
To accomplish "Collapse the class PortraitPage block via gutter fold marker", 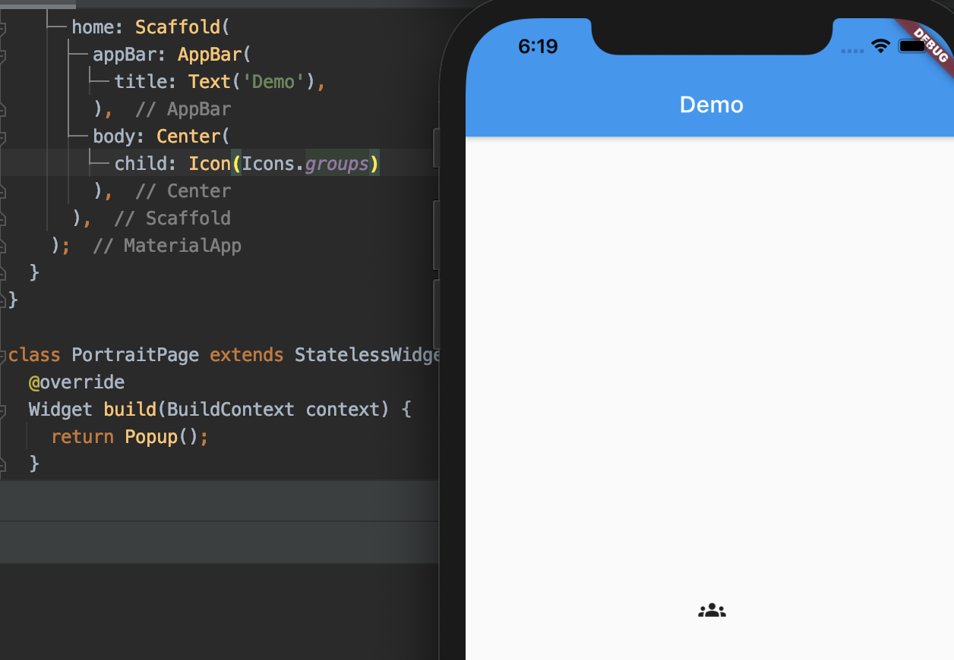I will (x=4, y=355).
